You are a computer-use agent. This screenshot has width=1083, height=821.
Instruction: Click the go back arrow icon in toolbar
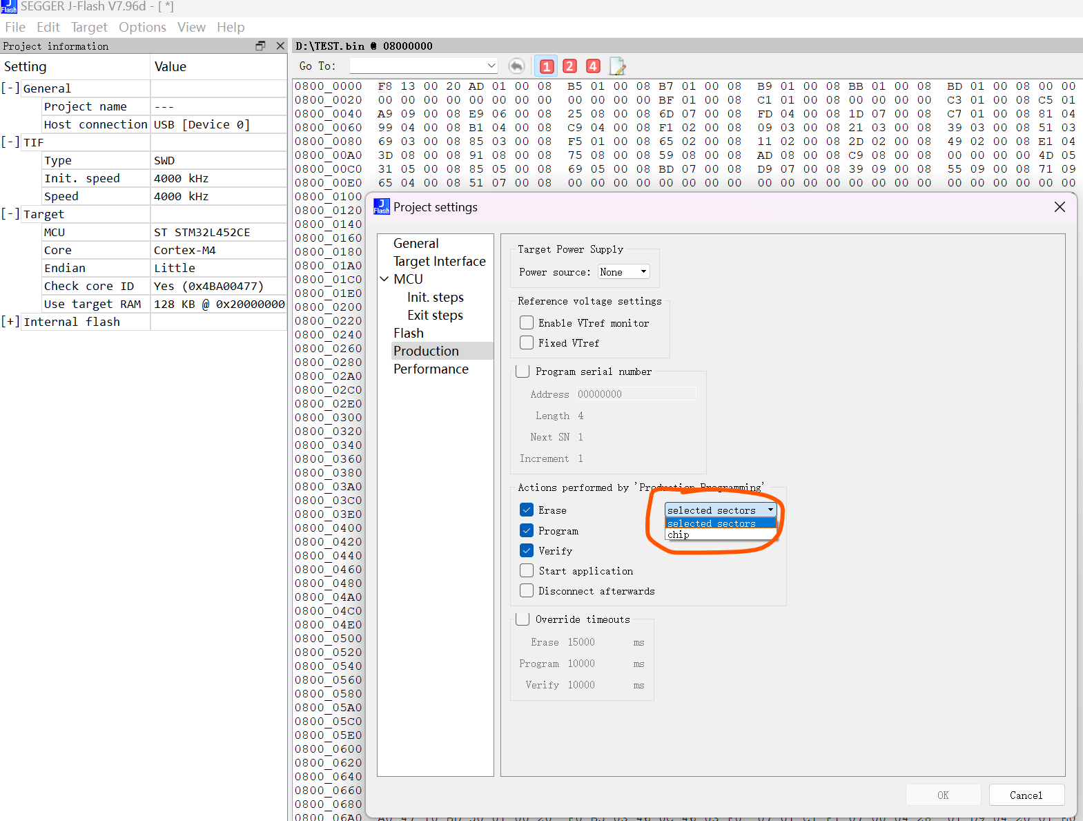[516, 66]
